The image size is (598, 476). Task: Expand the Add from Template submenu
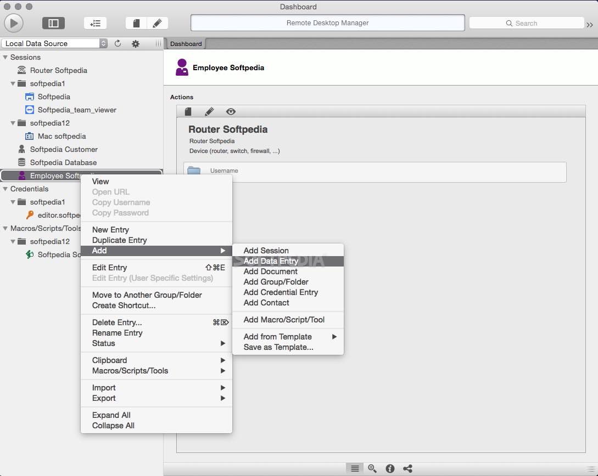coord(288,337)
